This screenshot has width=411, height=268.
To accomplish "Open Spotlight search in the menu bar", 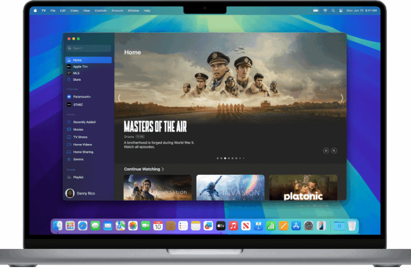I will coord(333,11).
